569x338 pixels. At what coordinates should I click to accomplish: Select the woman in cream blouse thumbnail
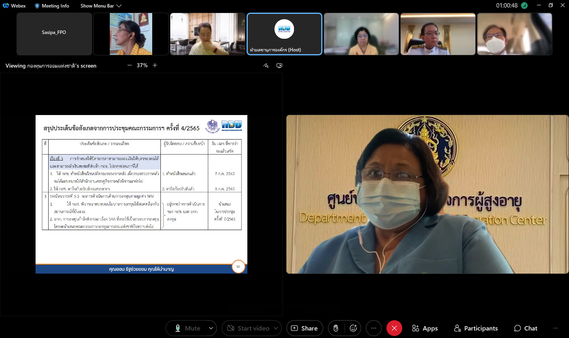361,34
